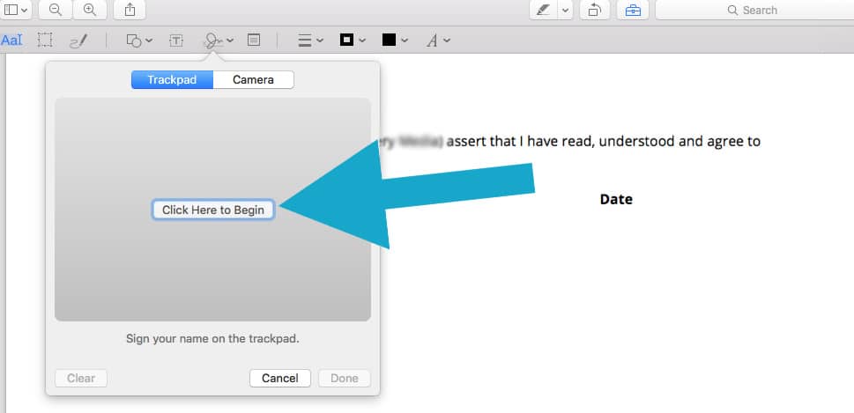The image size is (854, 413).
Task: Select the highlight pen tool
Action: tap(543, 10)
